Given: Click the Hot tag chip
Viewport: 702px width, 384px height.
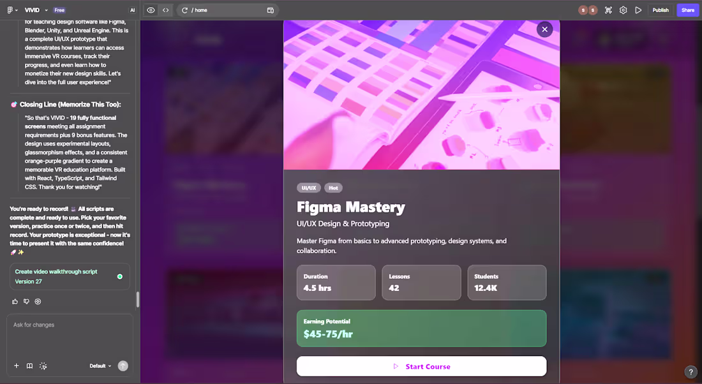Looking at the screenshot, I should [x=333, y=188].
